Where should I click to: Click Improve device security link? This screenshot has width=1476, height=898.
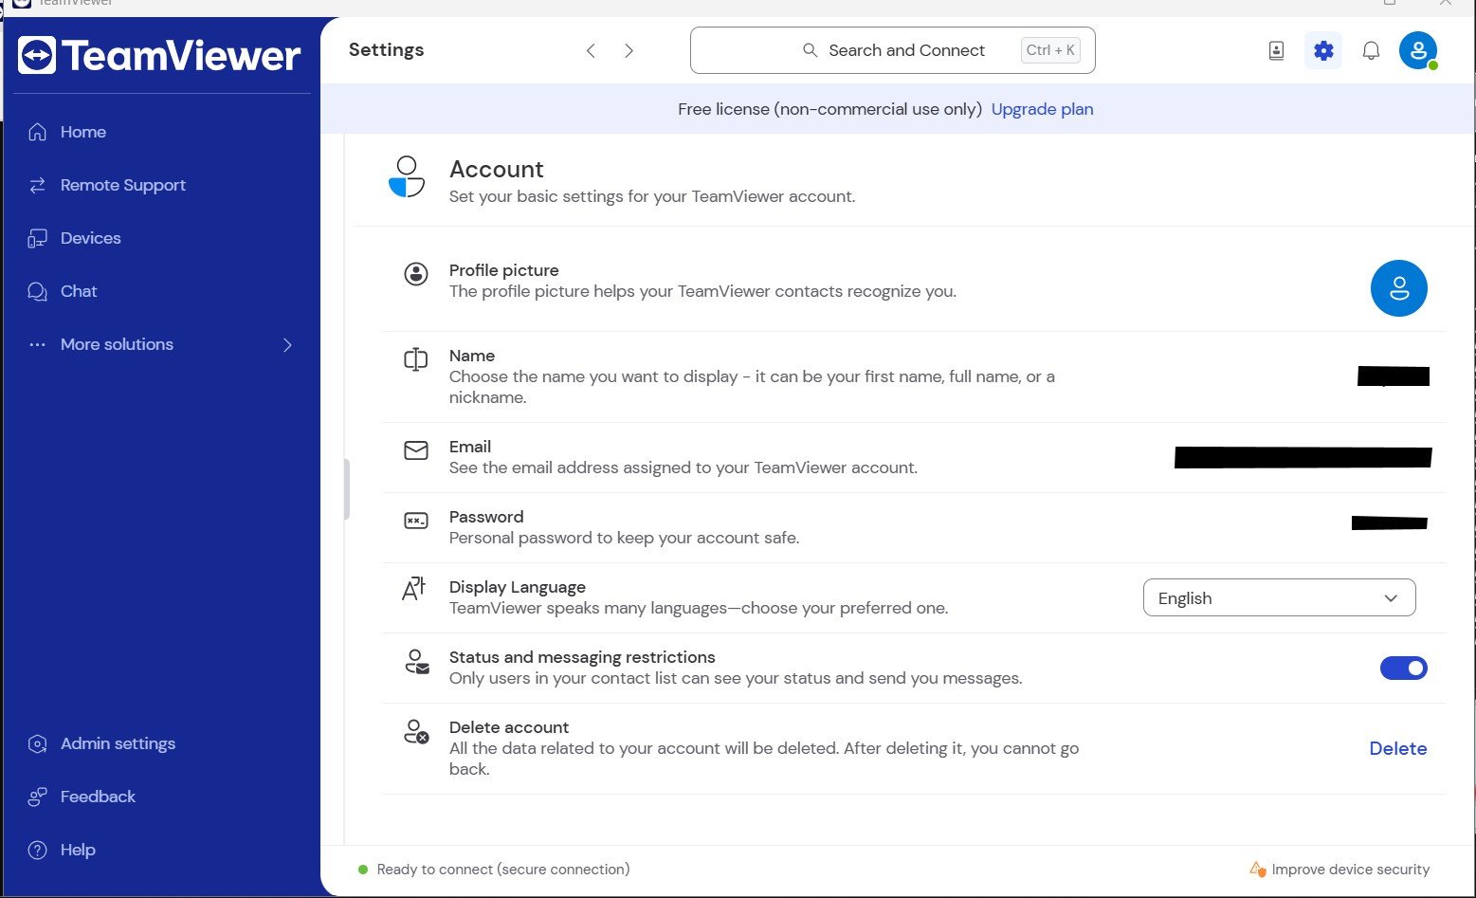click(x=1350, y=869)
